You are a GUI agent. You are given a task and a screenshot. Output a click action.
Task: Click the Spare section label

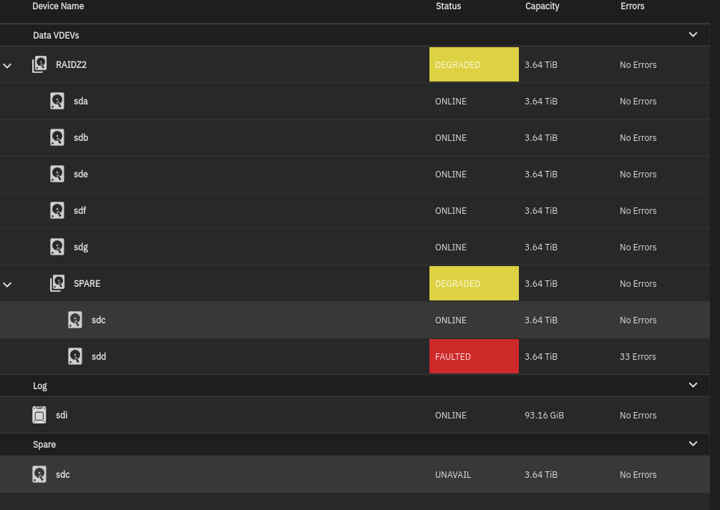44,445
